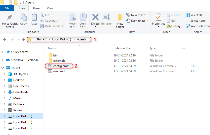Image resolution: width=210 pixels, height=135 pixels.
Task: Click Select all
Action: [194, 15]
